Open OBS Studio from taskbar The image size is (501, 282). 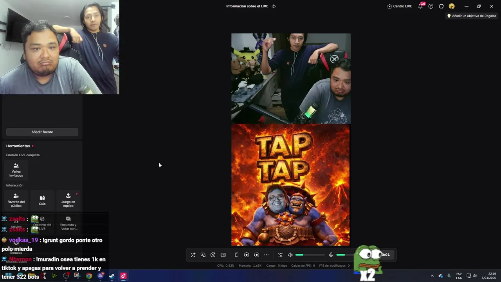66,276
